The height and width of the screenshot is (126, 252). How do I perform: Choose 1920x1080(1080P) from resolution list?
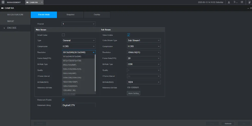pyautogui.click(x=70, y=82)
